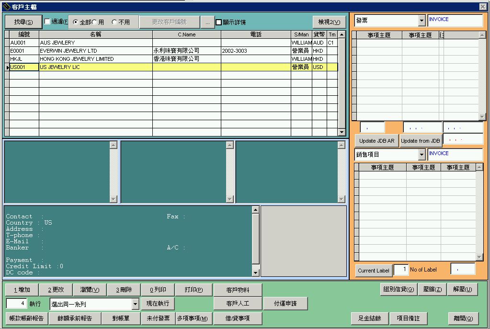Viewport: 490px width, 329px height.
Task: Click the 1 增加 add button
Action: pyautogui.click(x=22, y=290)
